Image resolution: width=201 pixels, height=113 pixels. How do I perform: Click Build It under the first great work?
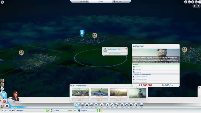point(80,100)
